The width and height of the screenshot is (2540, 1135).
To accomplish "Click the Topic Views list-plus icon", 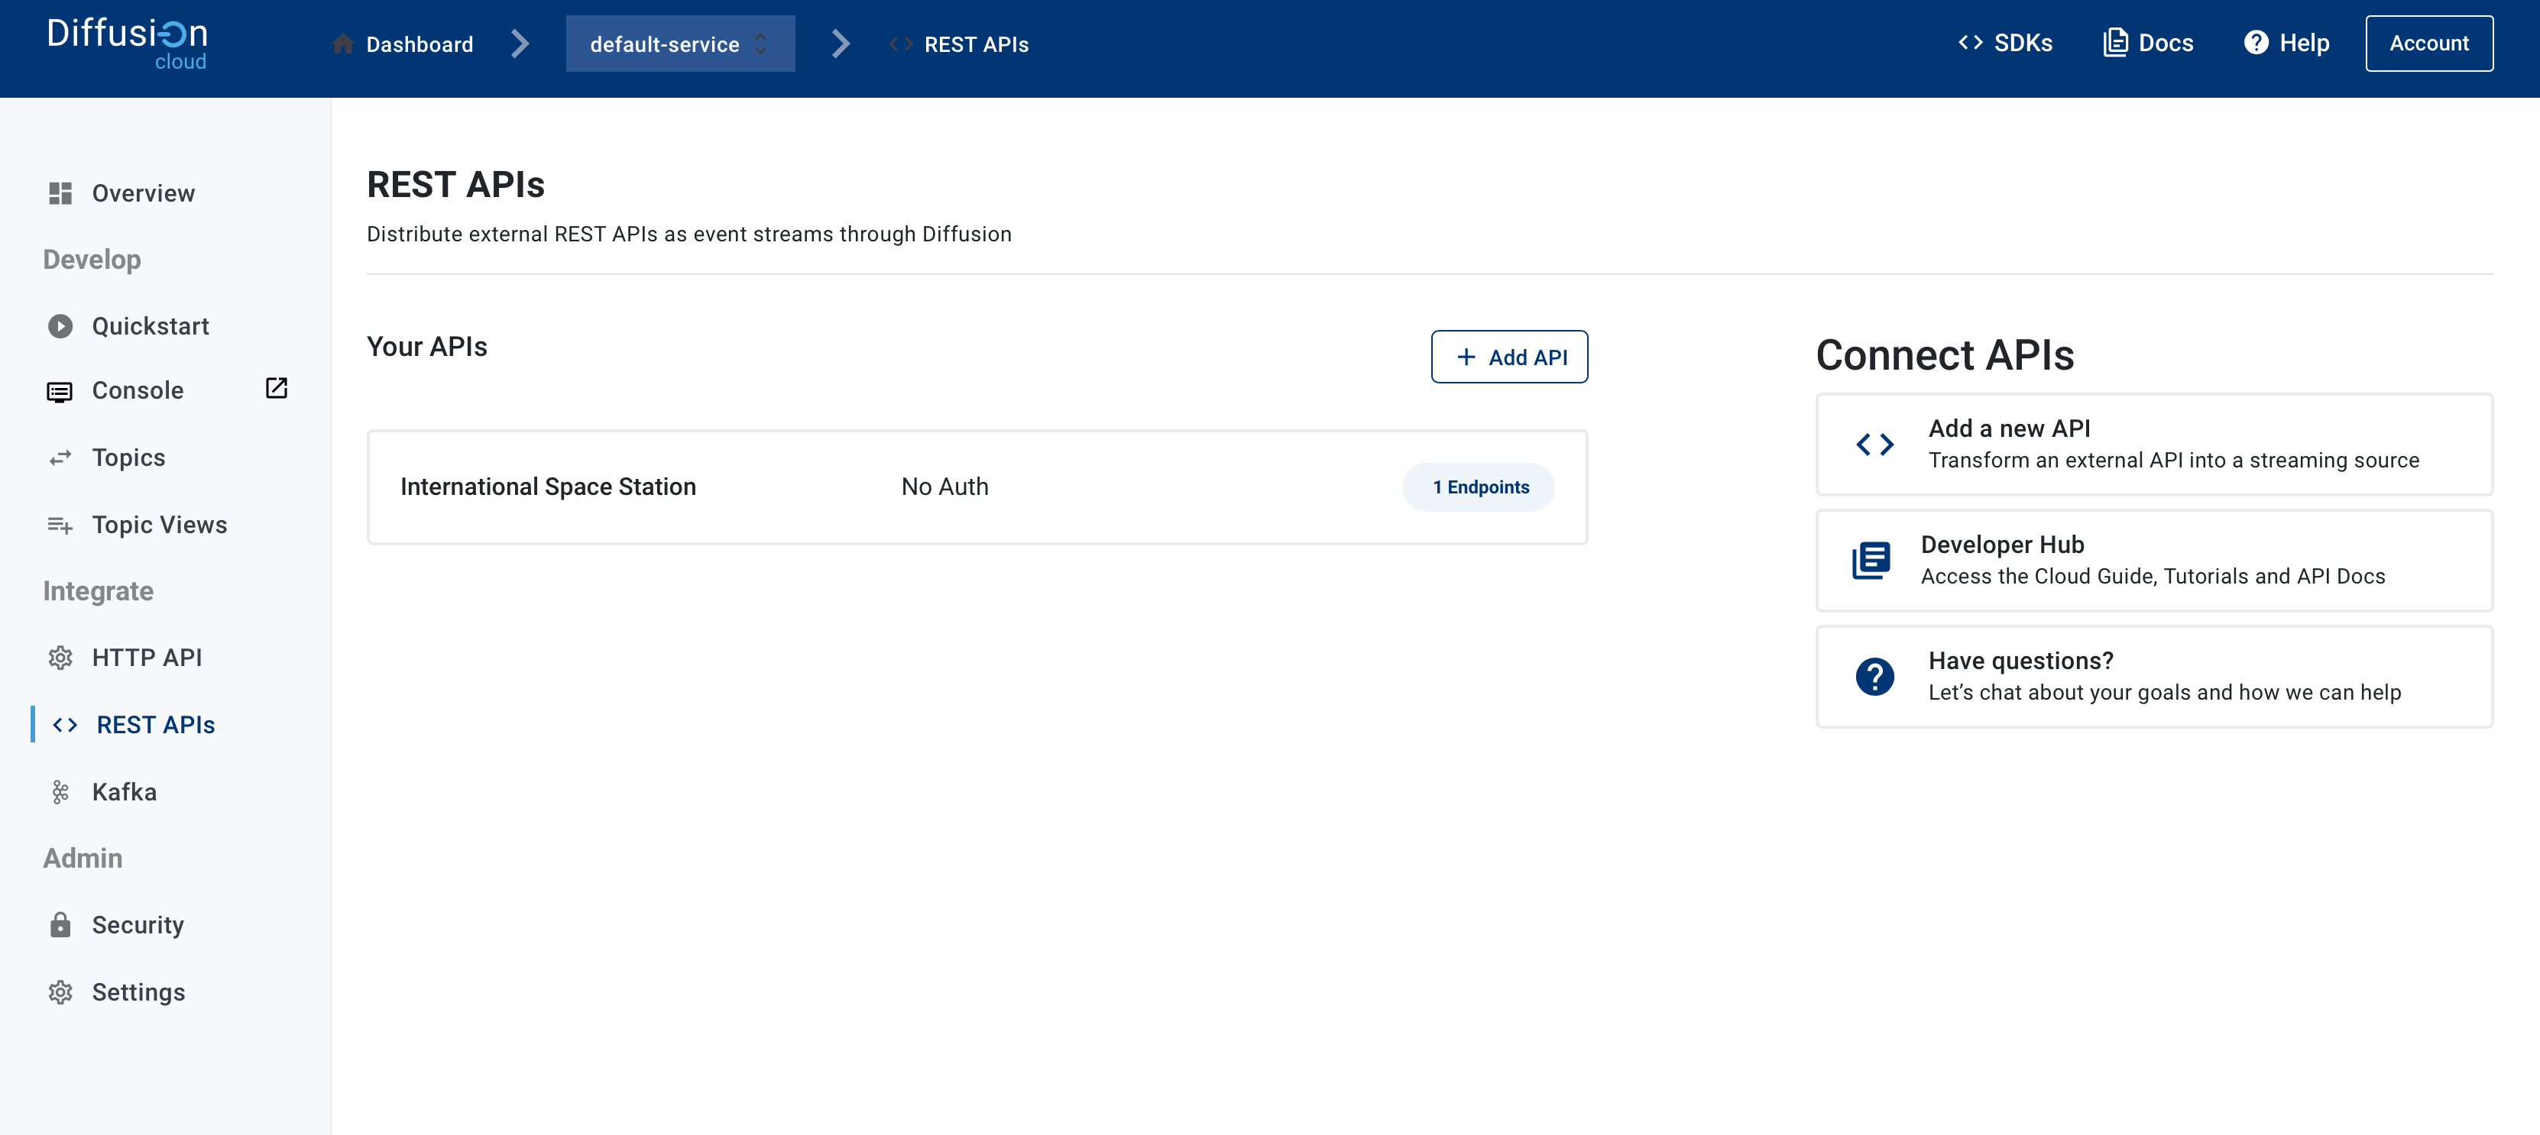I will (x=60, y=525).
